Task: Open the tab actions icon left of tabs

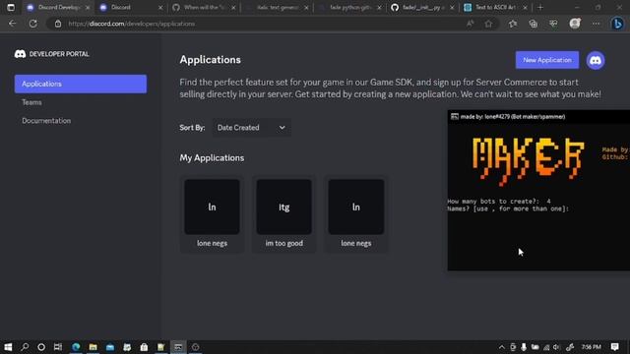Action: 11,7
